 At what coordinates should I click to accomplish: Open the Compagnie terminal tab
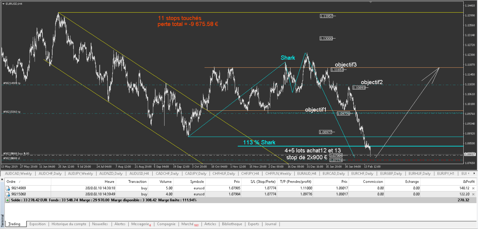point(166,224)
